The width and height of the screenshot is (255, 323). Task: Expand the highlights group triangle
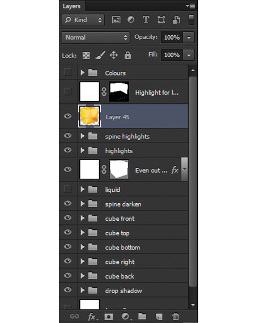(x=83, y=150)
